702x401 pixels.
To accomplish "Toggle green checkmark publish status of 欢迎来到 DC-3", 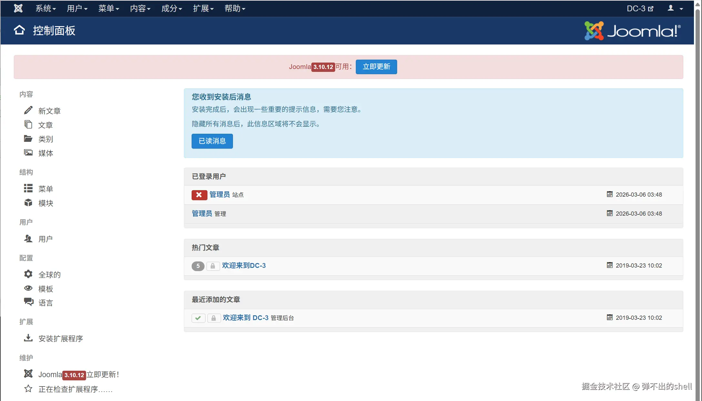I will [198, 318].
